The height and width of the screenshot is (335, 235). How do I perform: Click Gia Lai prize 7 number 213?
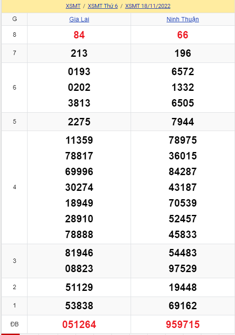(x=79, y=53)
